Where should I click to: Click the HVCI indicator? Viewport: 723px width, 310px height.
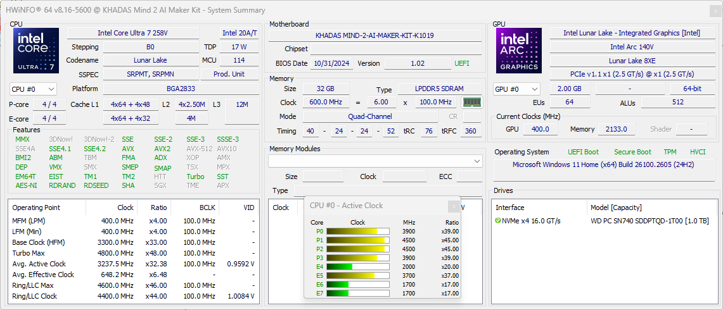(698, 152)
